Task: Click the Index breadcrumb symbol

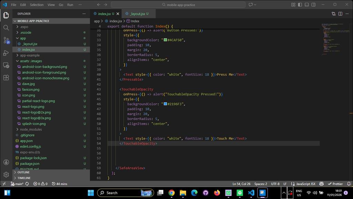Action: pos(133,21)
